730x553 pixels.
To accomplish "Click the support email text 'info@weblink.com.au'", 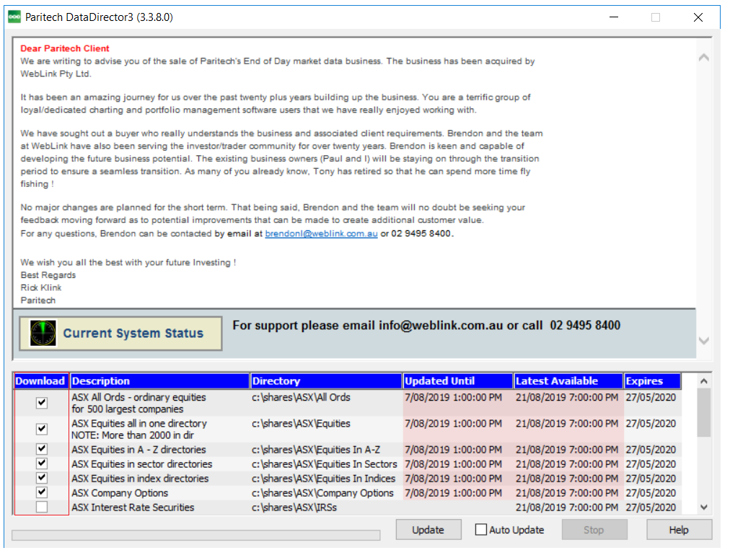I will (x=441, y=325).
